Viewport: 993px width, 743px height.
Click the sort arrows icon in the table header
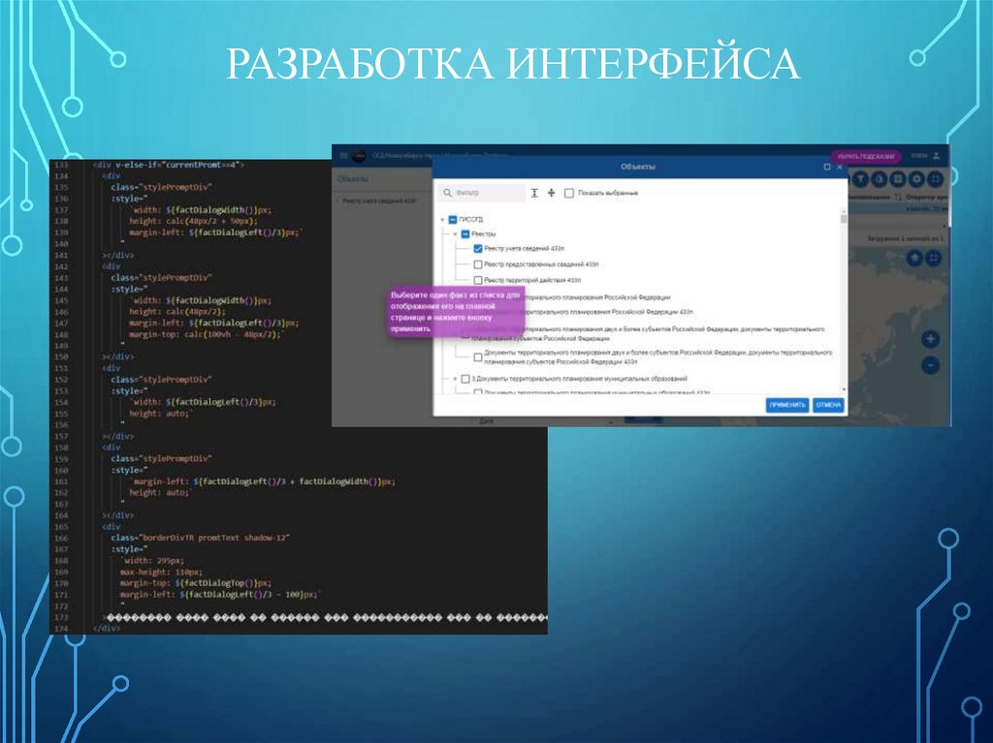pos(898,197)
